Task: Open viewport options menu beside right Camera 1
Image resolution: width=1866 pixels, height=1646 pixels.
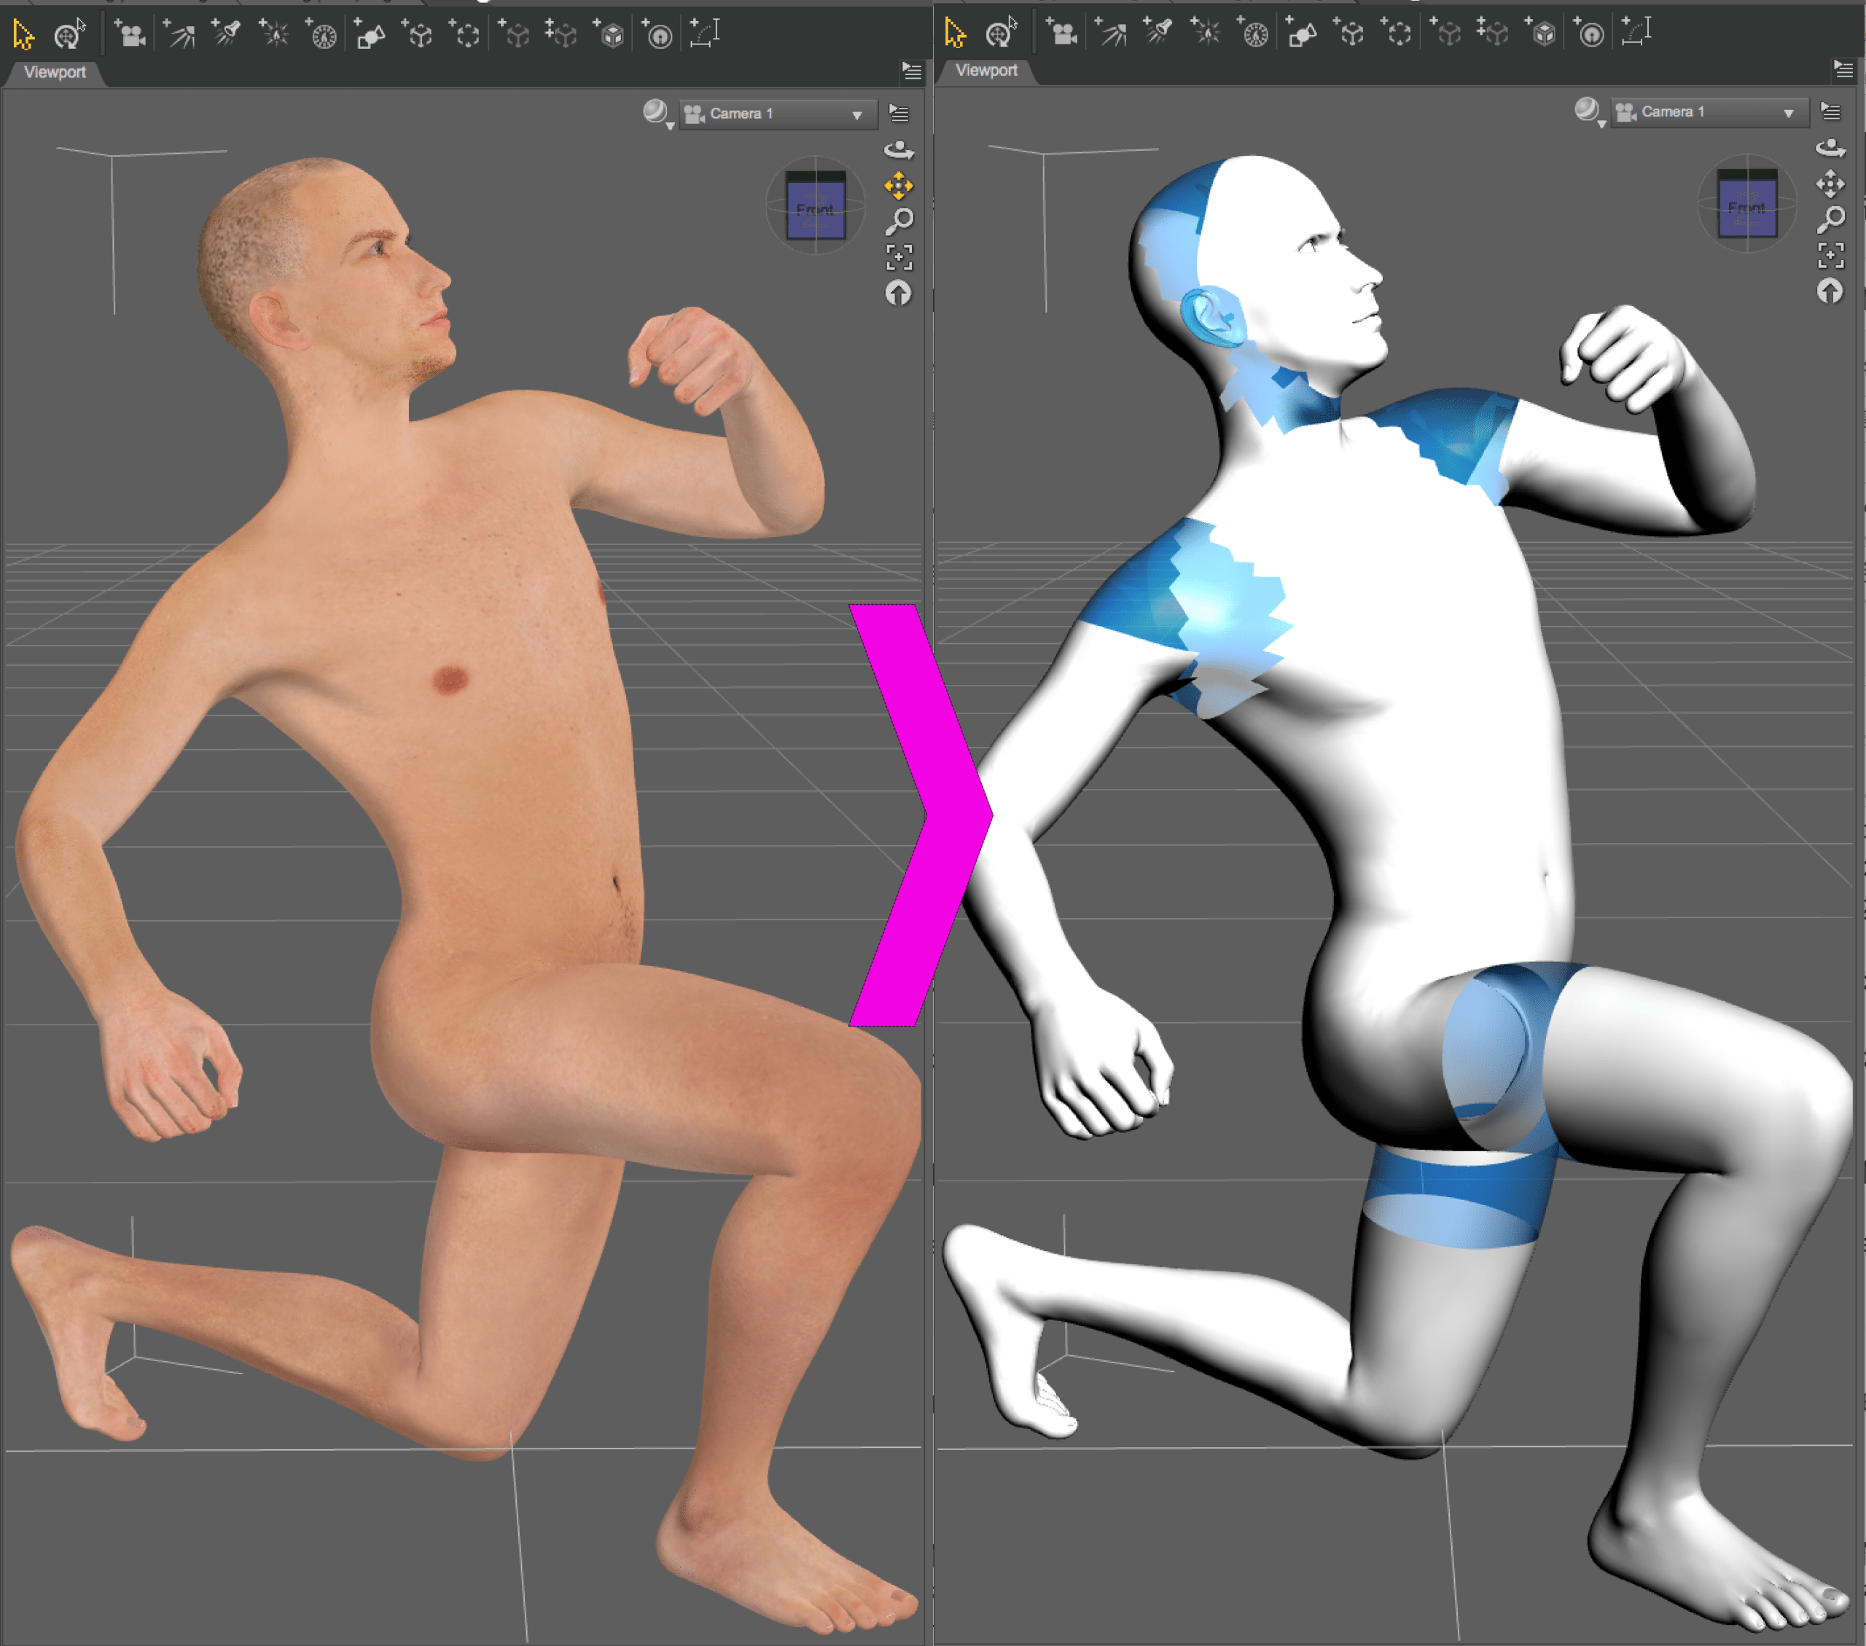Action: coord(1830,111)
